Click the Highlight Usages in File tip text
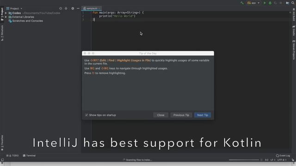 [134, 60]
